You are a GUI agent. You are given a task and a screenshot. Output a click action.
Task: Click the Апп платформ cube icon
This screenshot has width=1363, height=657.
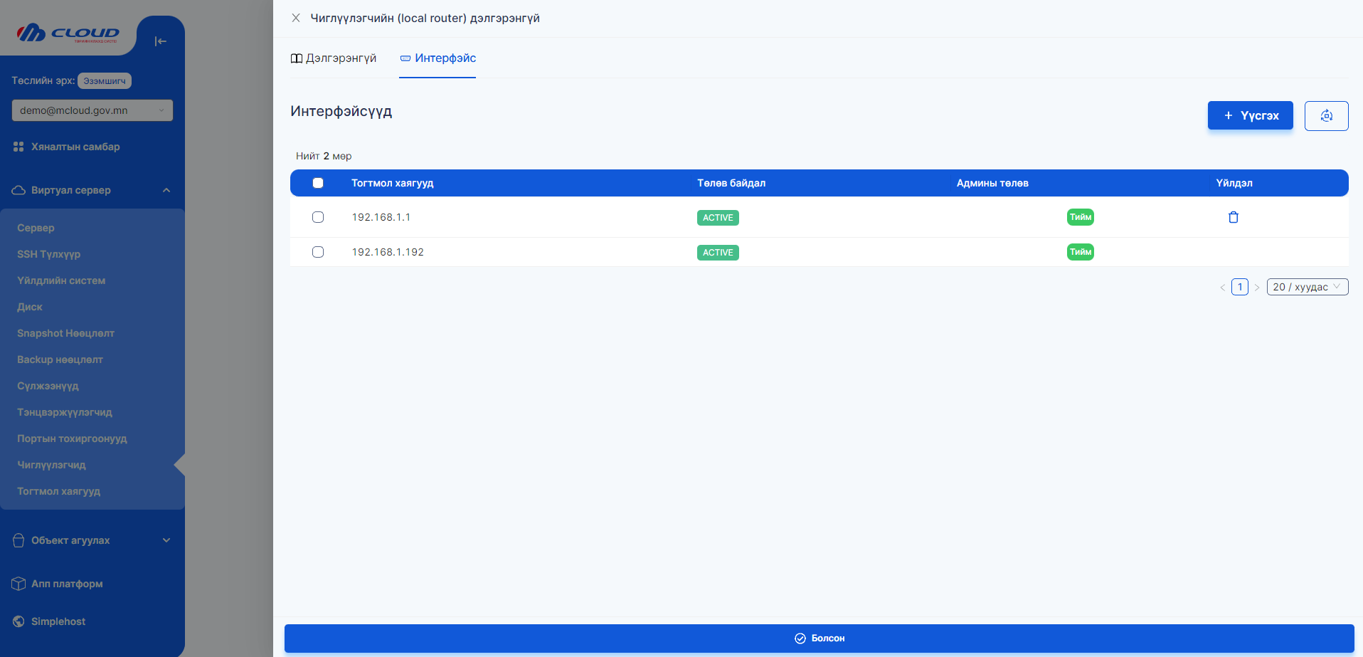click(18, 584)
